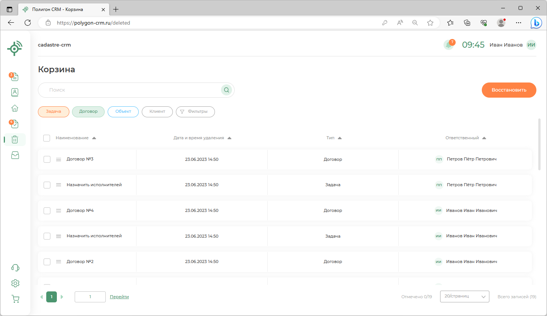This screenshot has width=547, height=316.
Task: Click the zoom out icon in address bar
Action: (415, 23)
